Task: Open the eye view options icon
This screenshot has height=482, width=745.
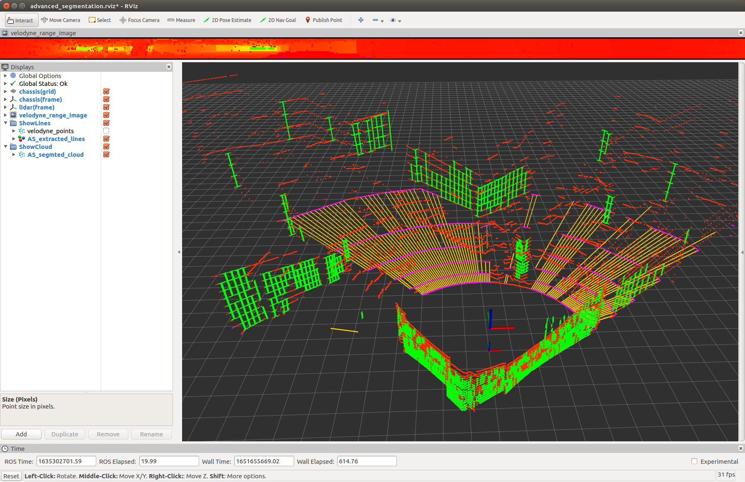Action: tap(393, 20)
